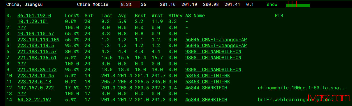Open the hop 14 IP 64.32.22.162
Viewport: 352px width, 106px height.
34,100
